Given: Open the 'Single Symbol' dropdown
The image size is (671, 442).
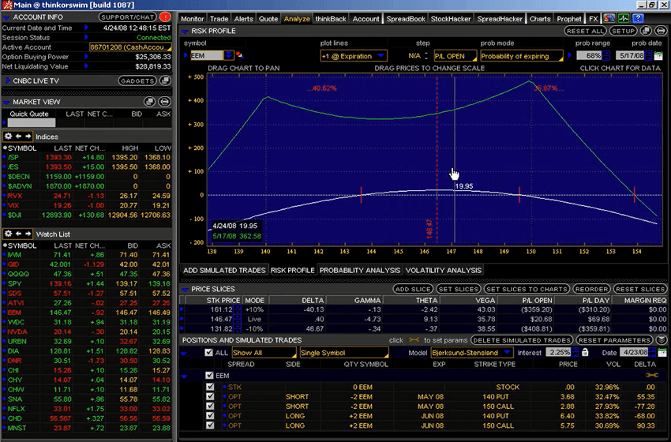Looking at the screenshot, I should [x=343, y=353].
